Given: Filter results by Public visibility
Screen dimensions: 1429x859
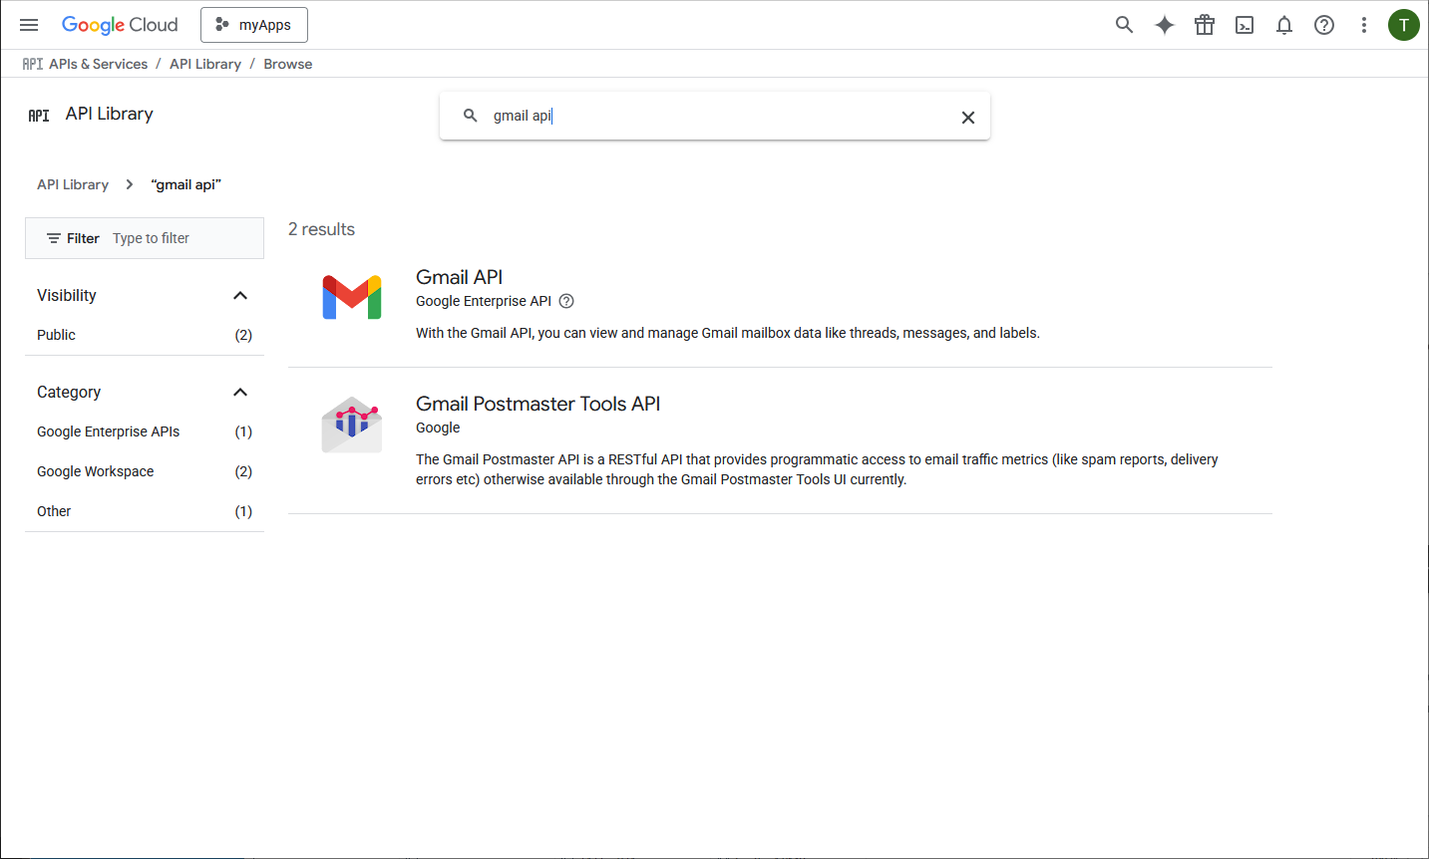Looking at the screenshot, I should [57, 335].
